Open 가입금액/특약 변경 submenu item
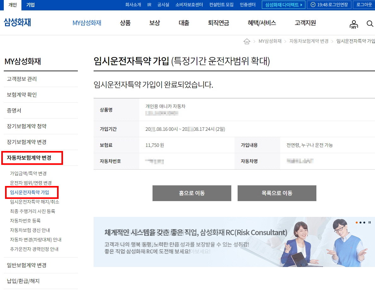 tap(28, 173)
